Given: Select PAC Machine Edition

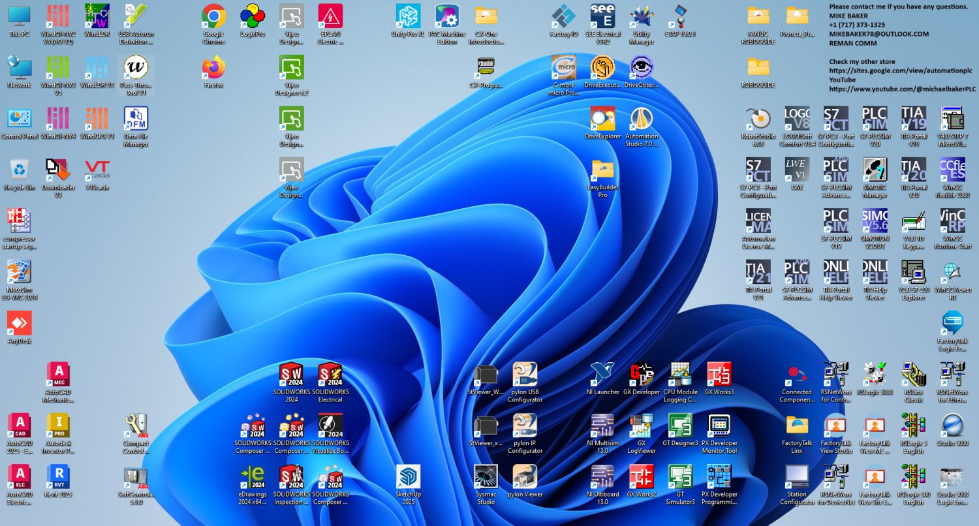Looking at the screenshot, I should point(447,24).
